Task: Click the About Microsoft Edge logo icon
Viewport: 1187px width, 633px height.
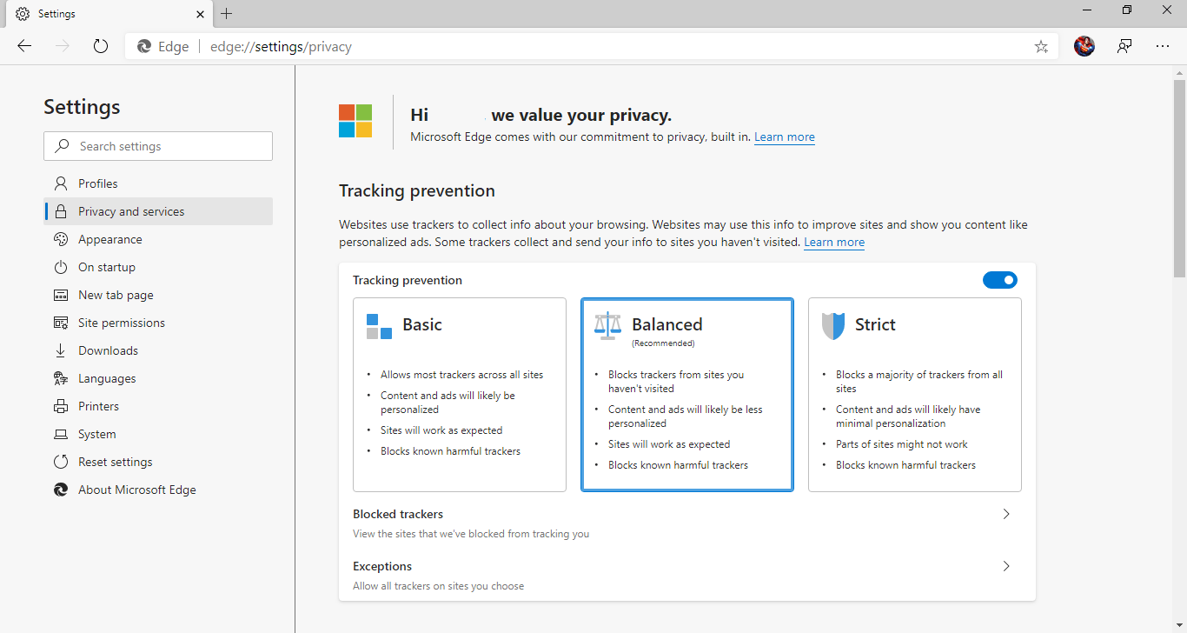Action: coord(61,490)
